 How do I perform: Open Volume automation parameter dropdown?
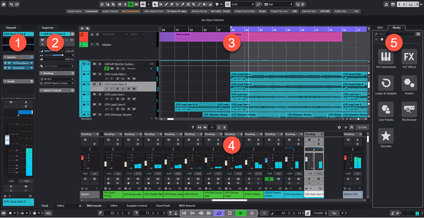140,69
